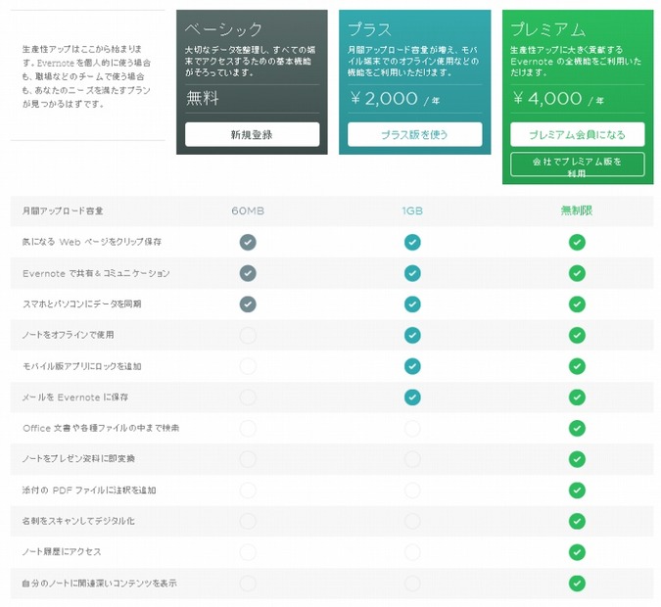Click Premium checkmark for スマホとパソコンにデータを同期
The image size is (661, 607).
click(x=577, y=303)
